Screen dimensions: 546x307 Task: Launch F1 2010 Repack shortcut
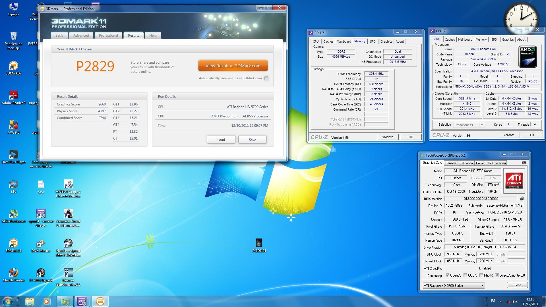41,275
